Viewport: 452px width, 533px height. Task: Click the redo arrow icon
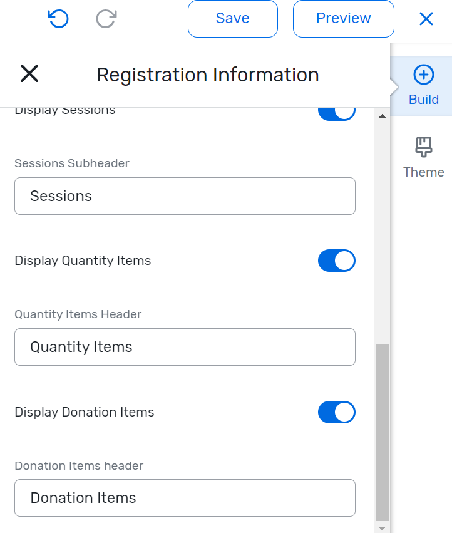point(106,19)
